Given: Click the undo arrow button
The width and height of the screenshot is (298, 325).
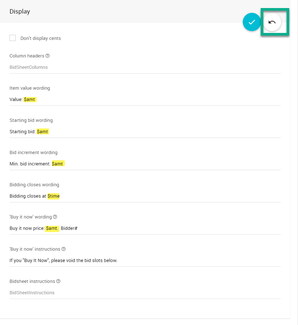Looking at the screenshot, I should pos(272,22).
